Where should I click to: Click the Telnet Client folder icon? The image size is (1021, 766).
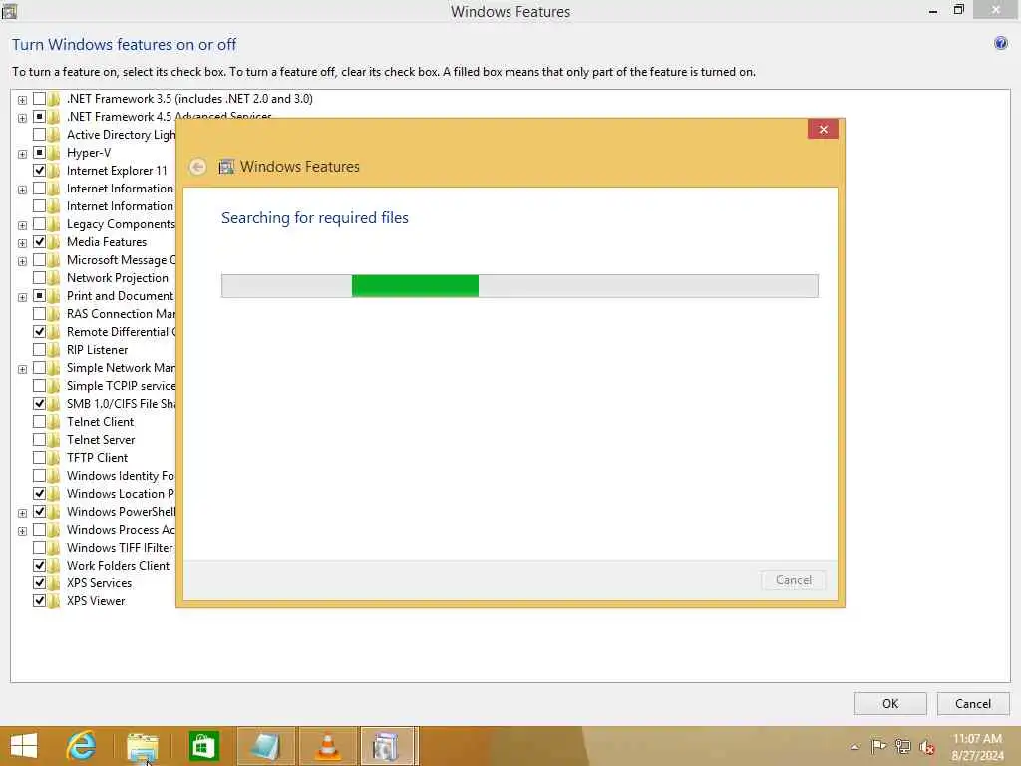point(54,422)
